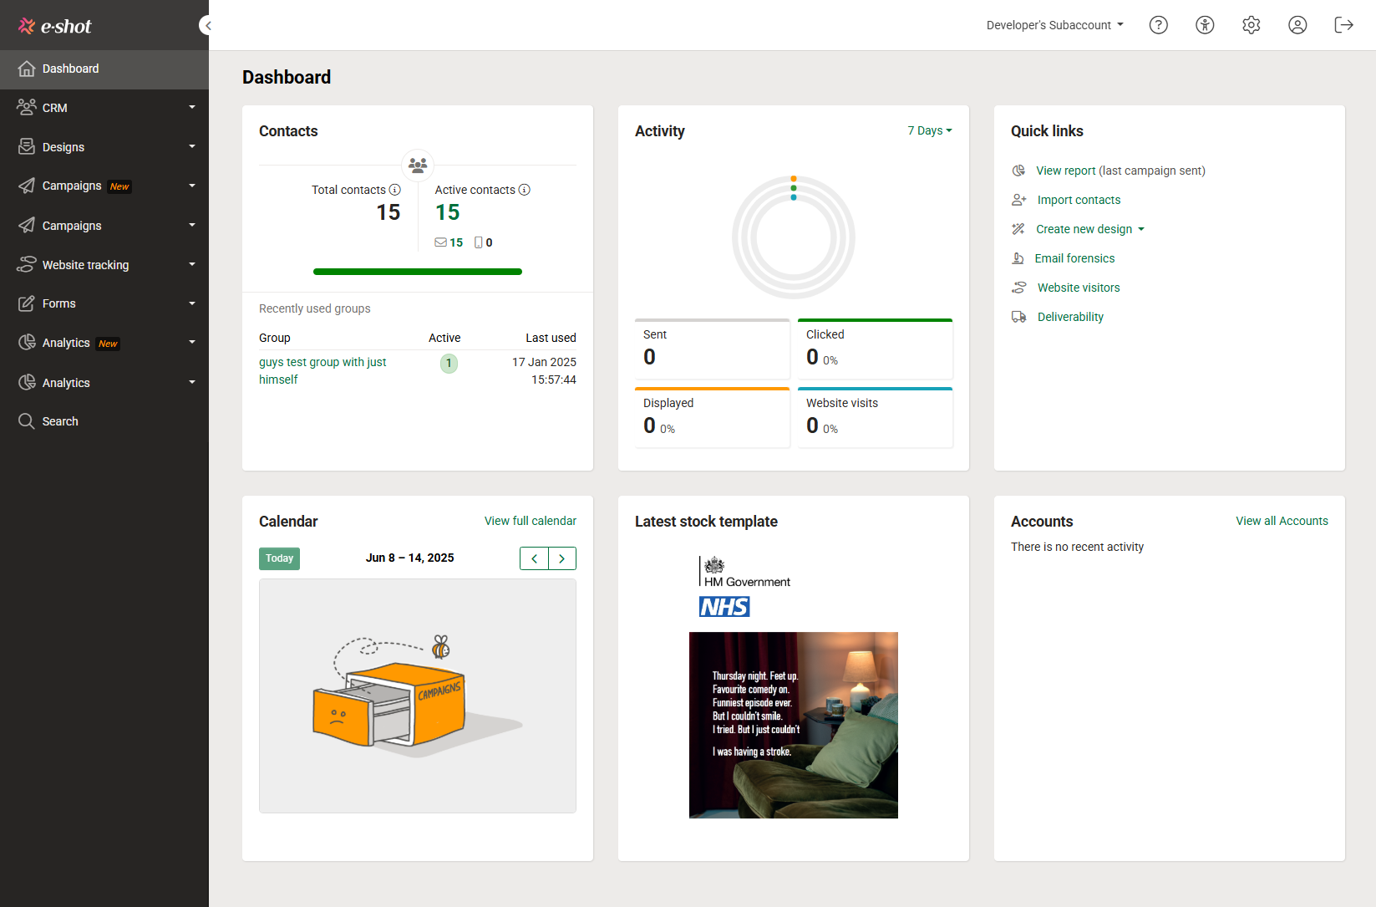Select Website tracking in the sidebar
This screenshot has height=907, width=1376.
(85, 264)
